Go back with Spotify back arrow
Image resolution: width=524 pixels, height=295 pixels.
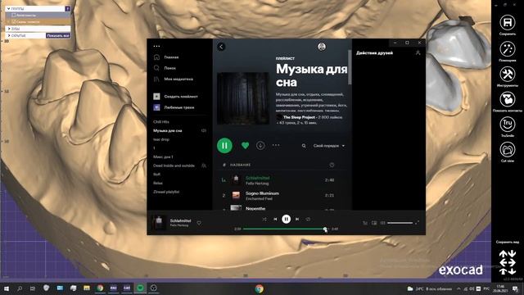pos(221,47)
